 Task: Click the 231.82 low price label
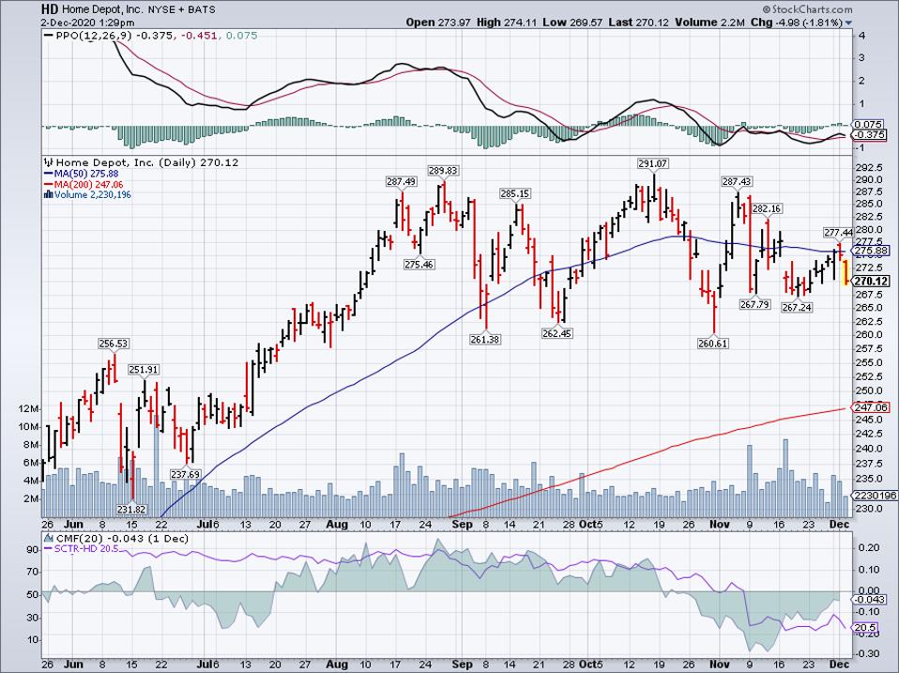132,509
